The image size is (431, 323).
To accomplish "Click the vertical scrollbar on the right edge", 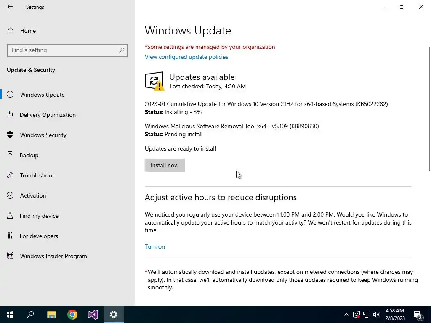I will pyautogui.click(x=430, y=109).
